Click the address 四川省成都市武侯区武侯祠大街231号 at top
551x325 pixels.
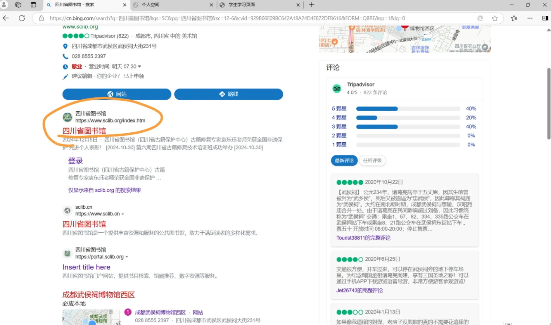coord(114,46)
